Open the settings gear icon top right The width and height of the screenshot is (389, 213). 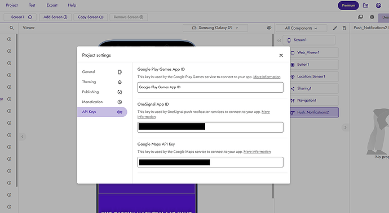coord(372,17)
